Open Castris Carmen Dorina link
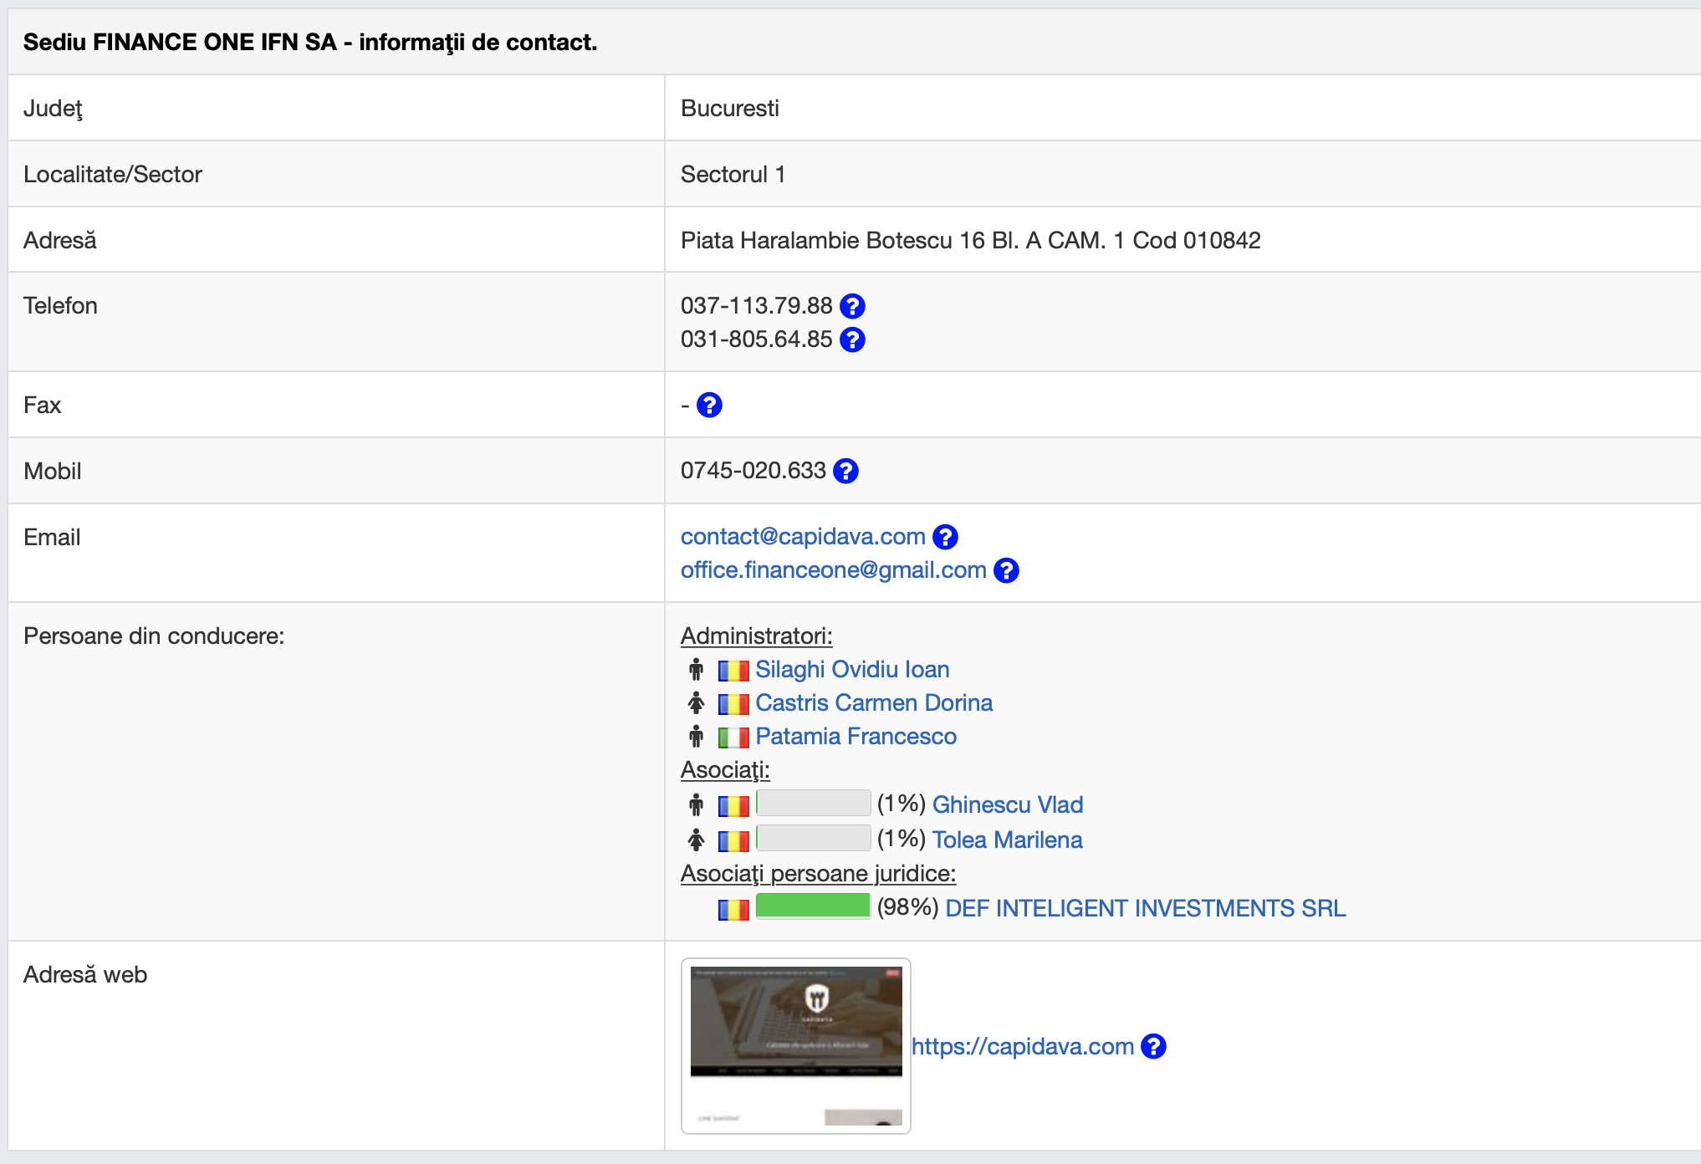Image resolution: width=1701 pixels, height=1164 pixels. click(x=873, y=703)
